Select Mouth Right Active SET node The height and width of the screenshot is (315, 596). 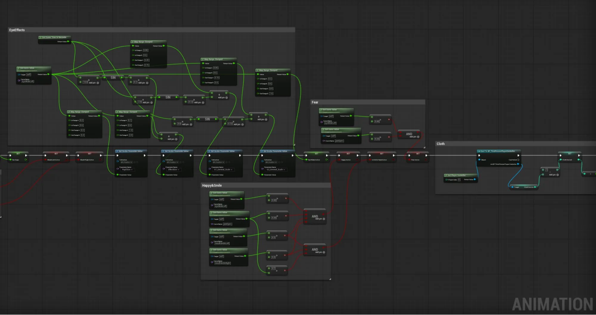[89, 157]
